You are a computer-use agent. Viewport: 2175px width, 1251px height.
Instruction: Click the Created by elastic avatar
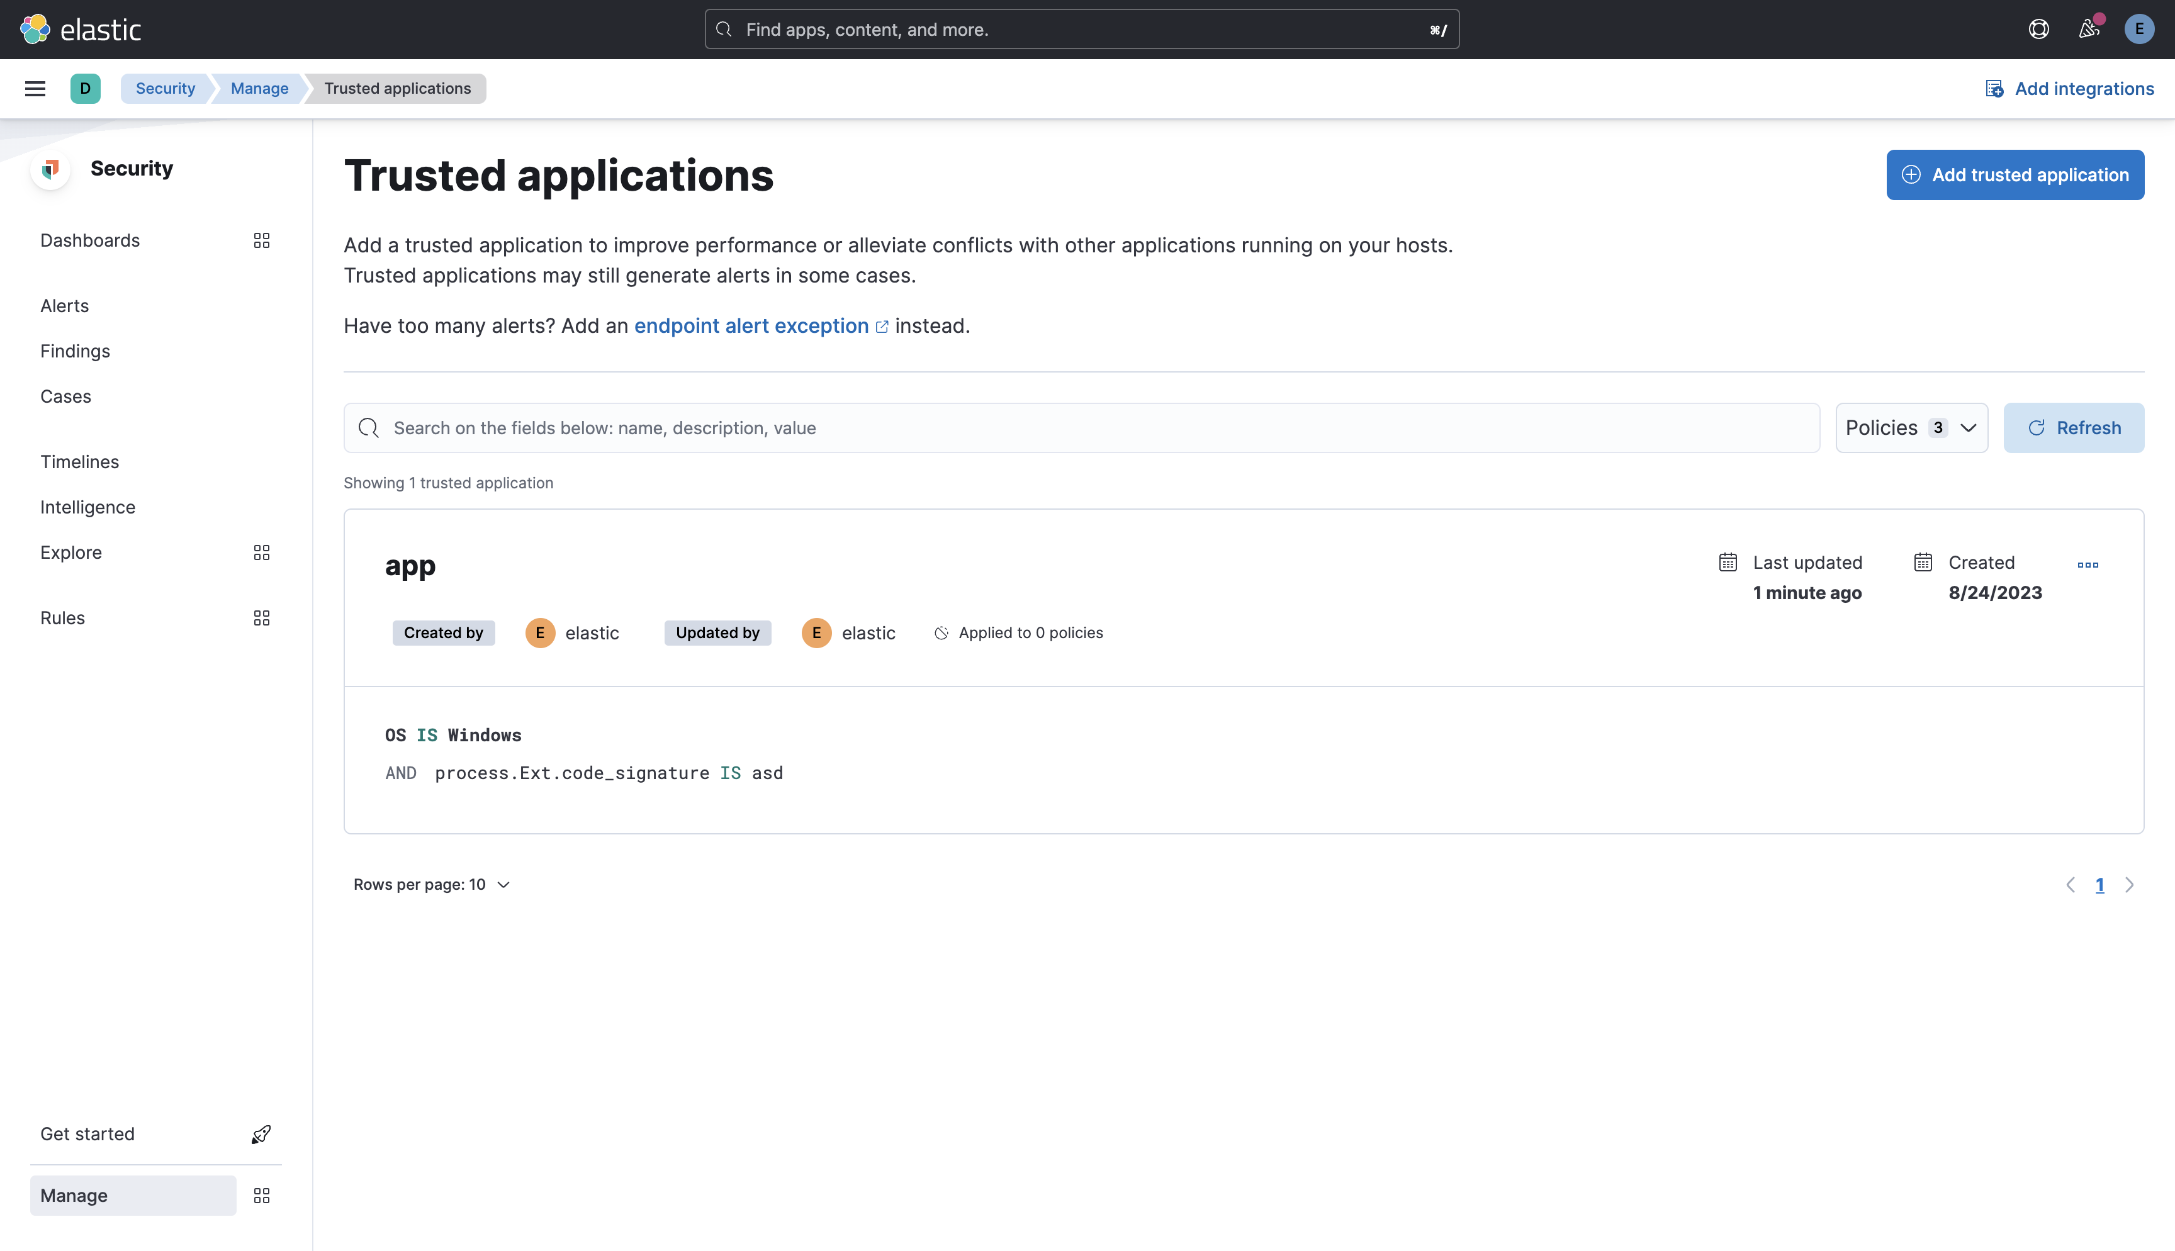click(x=541, y=633)
